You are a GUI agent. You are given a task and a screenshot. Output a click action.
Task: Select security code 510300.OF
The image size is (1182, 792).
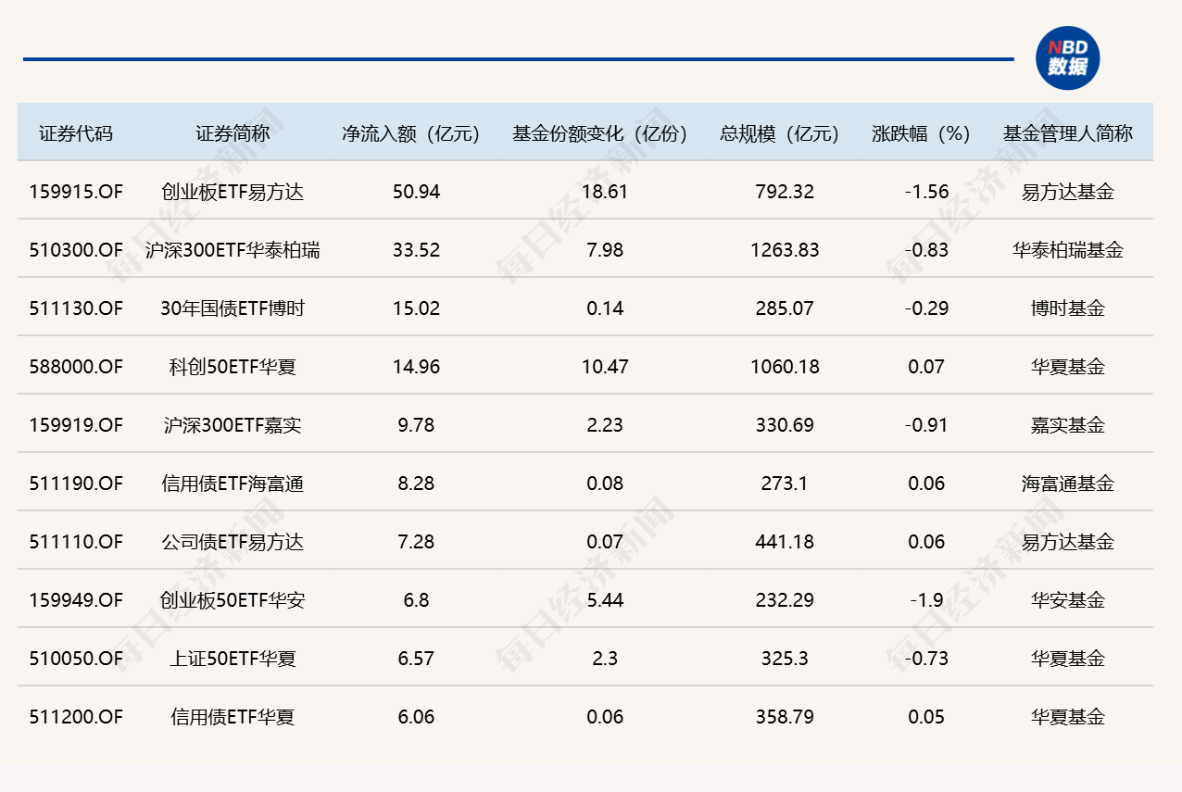[x=76, y=250]
